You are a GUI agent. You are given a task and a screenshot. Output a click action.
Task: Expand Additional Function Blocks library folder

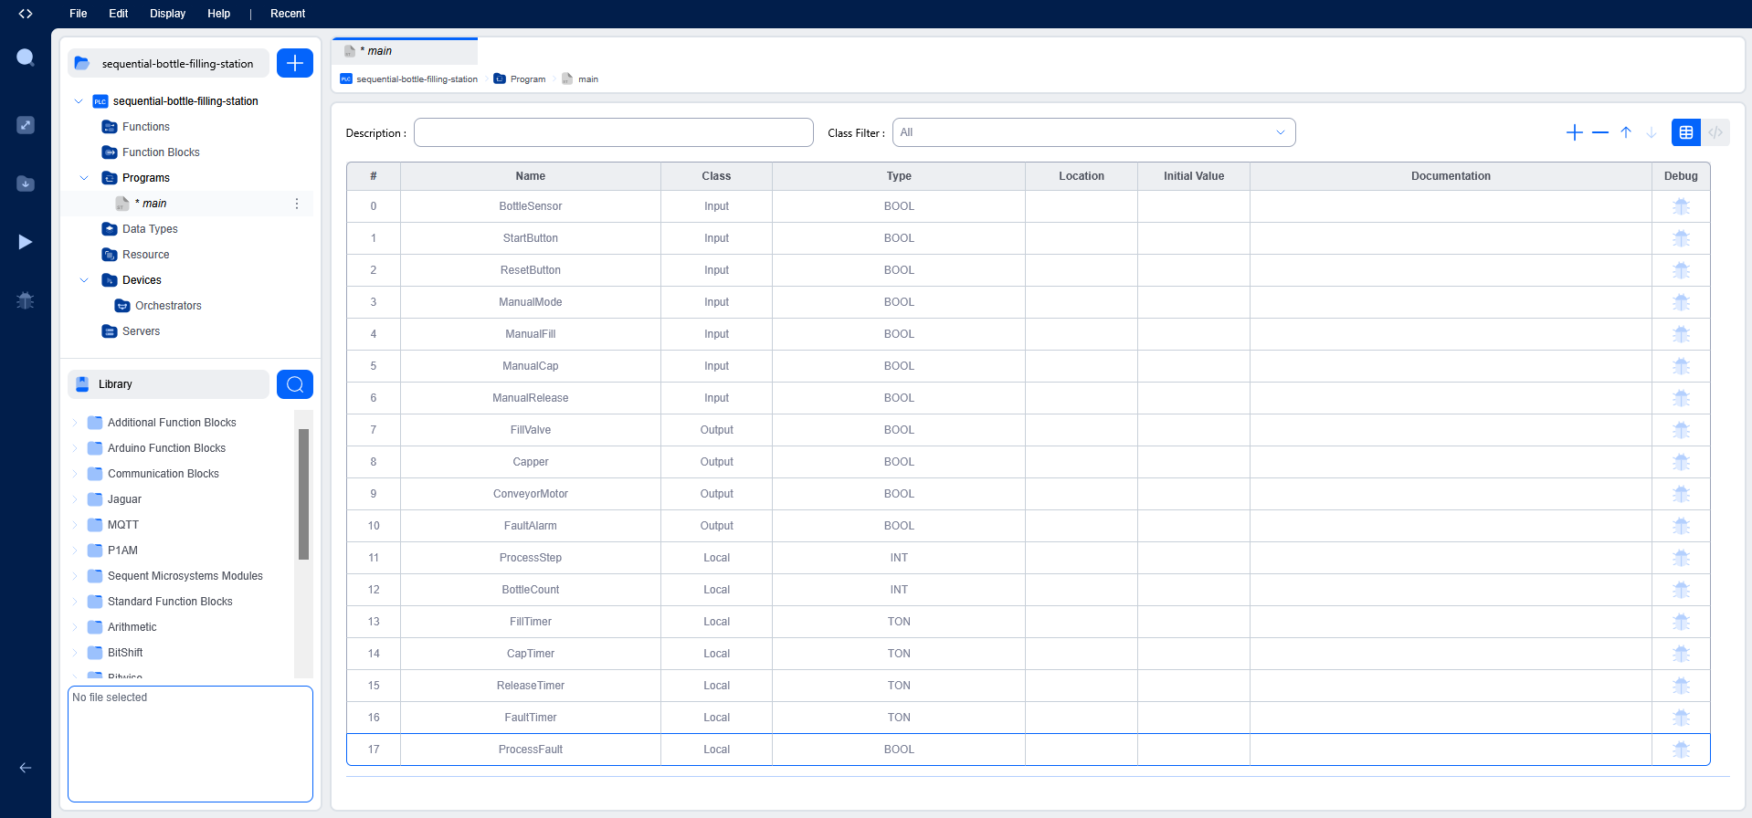[x=75, y=423]
